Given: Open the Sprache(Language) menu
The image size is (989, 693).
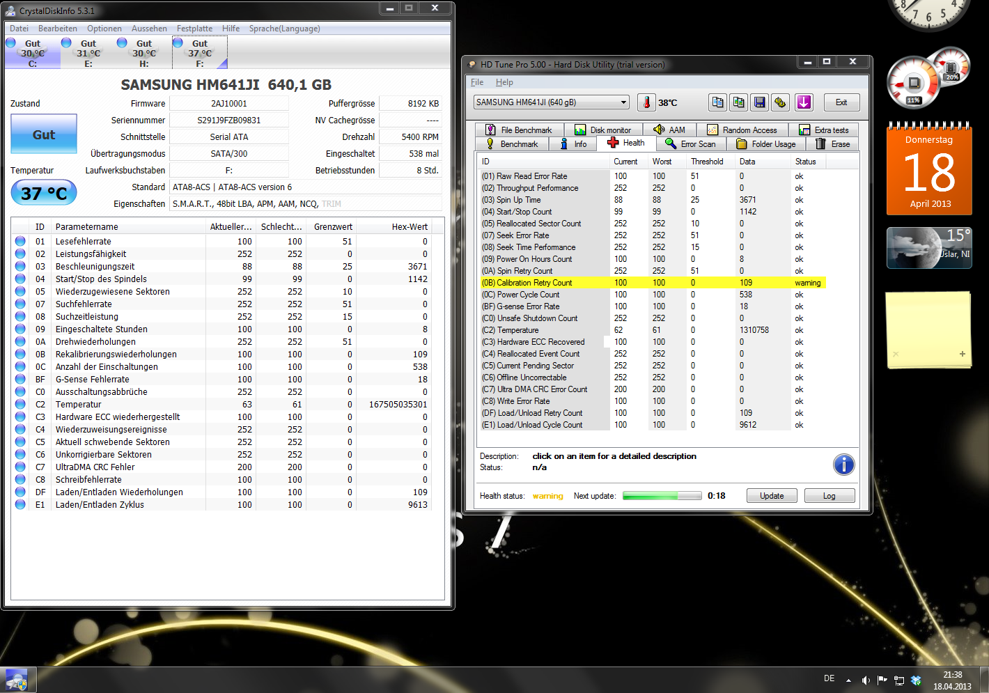Looking at the screenshot, I should 285,29.
